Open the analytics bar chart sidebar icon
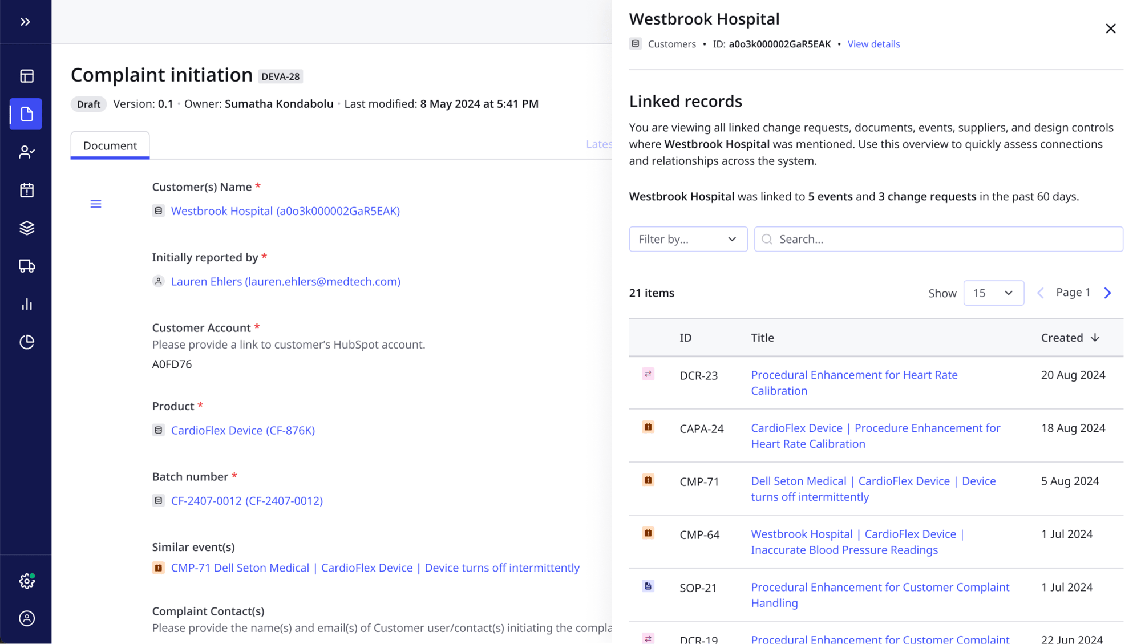 (26, 304)
